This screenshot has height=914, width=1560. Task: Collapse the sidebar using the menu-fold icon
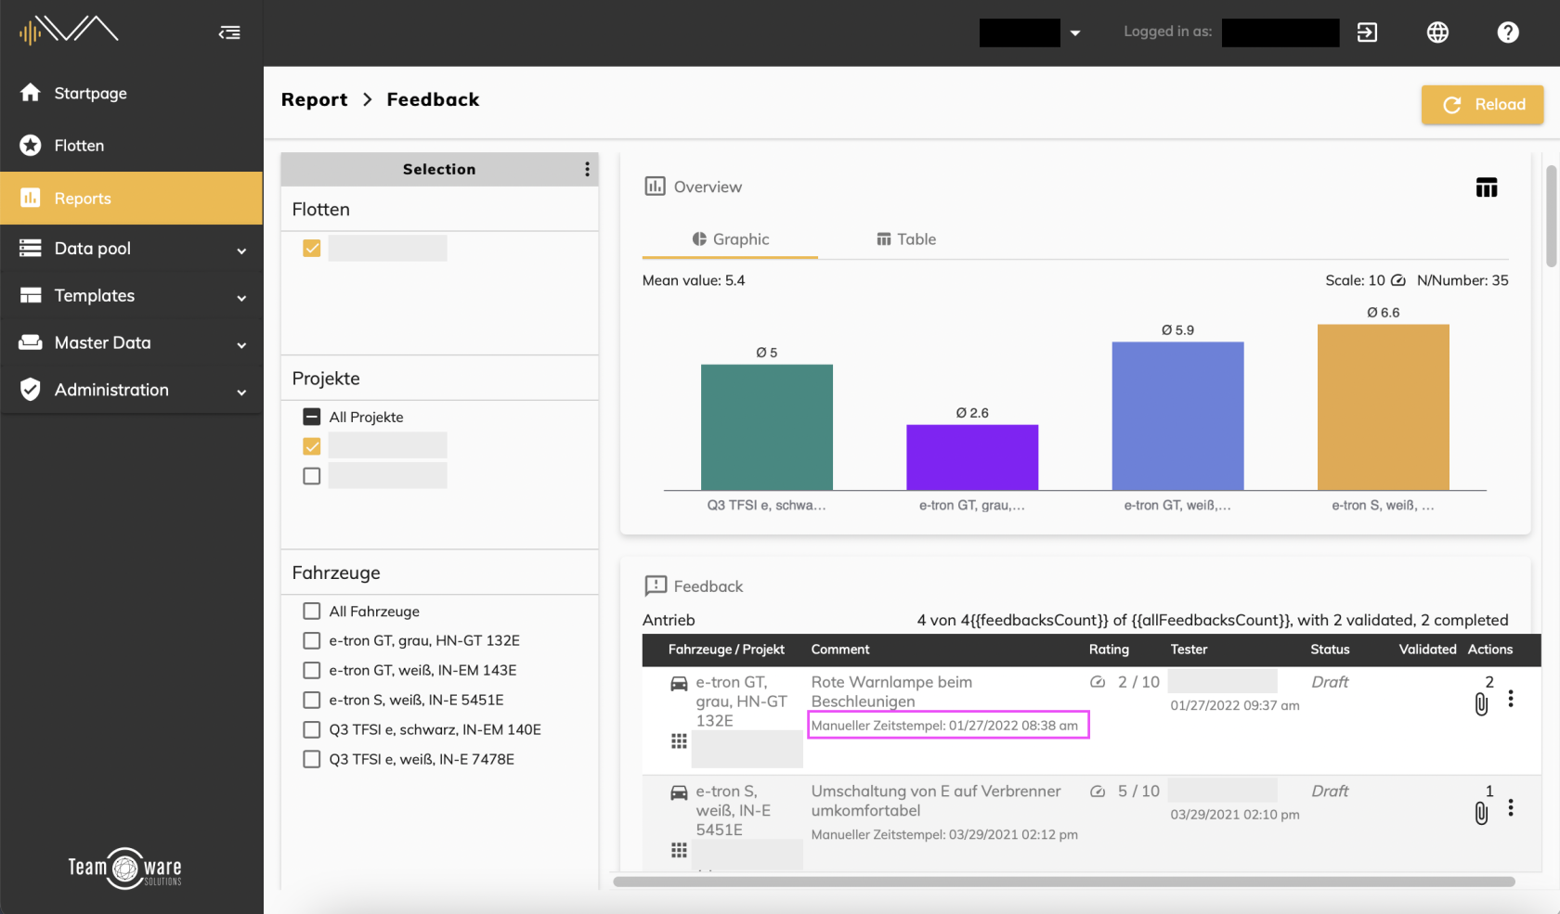click(x=229, y=32)
